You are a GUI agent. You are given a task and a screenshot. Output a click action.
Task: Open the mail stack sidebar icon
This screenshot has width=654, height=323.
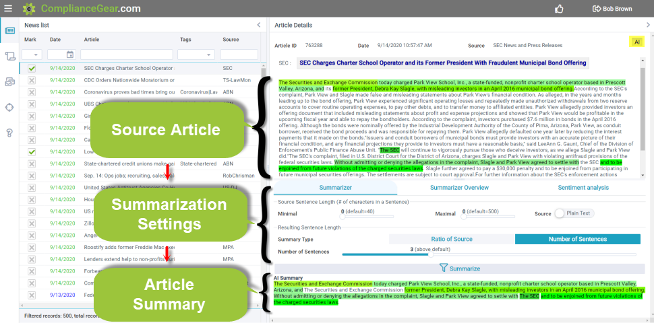(9, 82)
